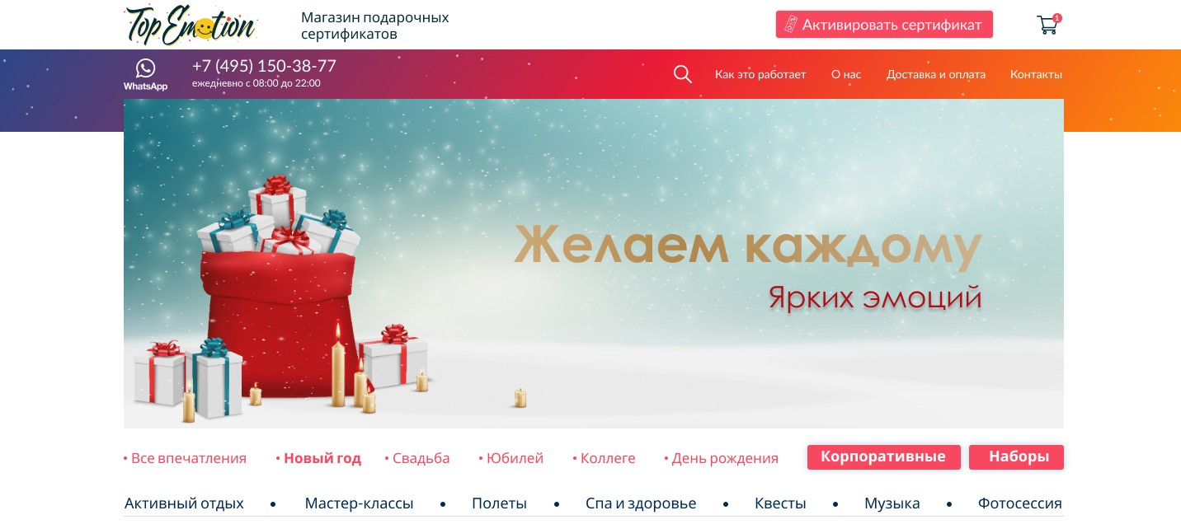Screen dimensions: 1181x529
Task: Switch to Активный отдых category
Action: coord(184,503)
